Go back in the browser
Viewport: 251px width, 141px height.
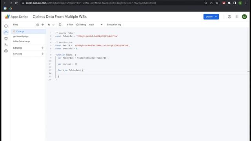(x=5, y=3)
